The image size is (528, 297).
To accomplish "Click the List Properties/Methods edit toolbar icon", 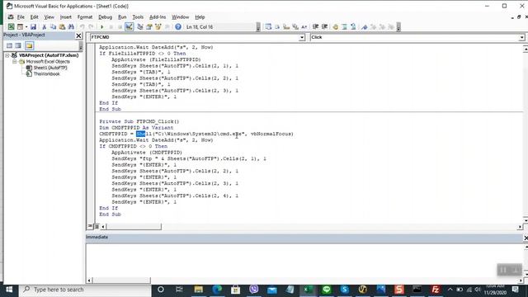I will [268, 27].
